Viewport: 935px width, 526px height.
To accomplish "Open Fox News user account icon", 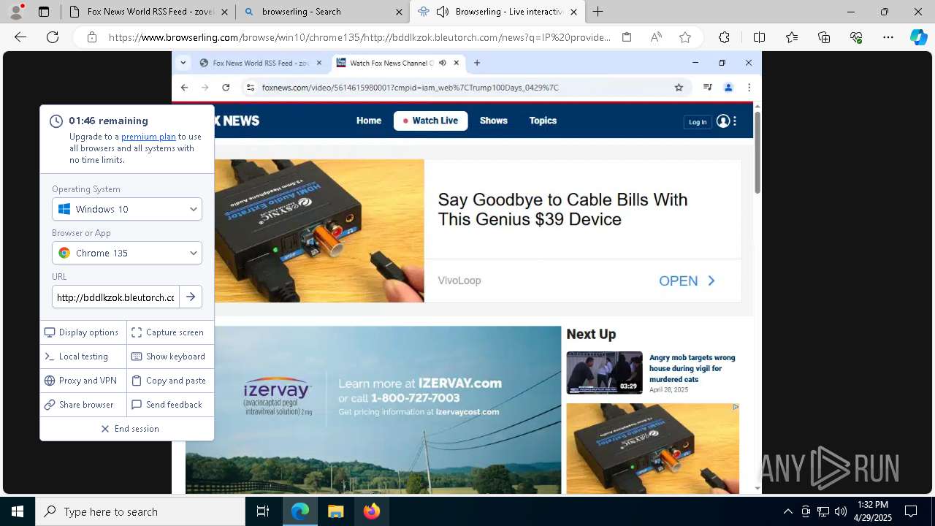I will pyautogui.click(x=723, y=121).
